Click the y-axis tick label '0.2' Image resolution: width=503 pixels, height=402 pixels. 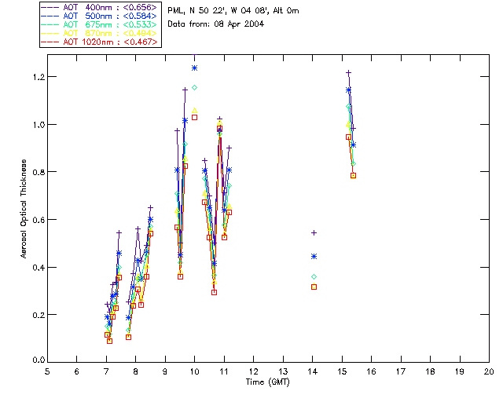(39, 315)
